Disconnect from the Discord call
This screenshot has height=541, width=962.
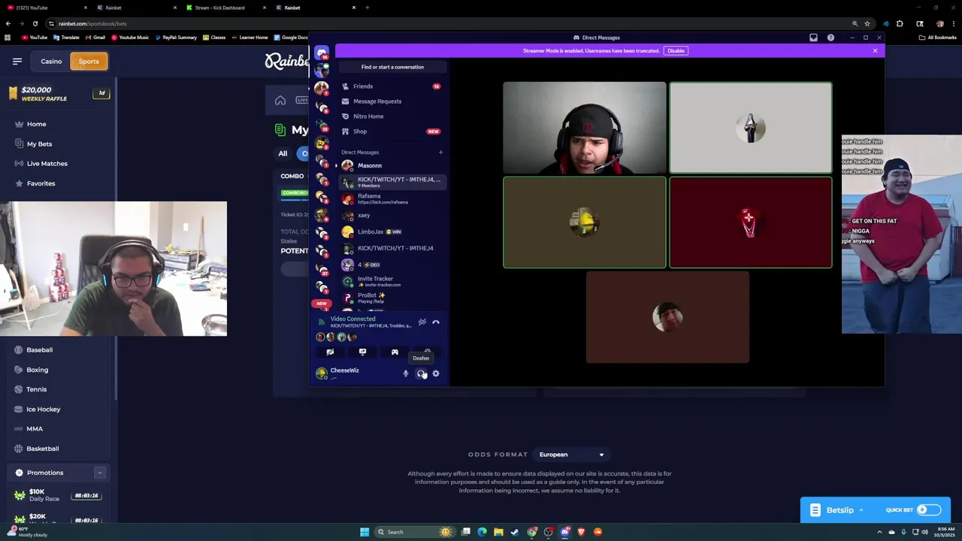(436, 322)
